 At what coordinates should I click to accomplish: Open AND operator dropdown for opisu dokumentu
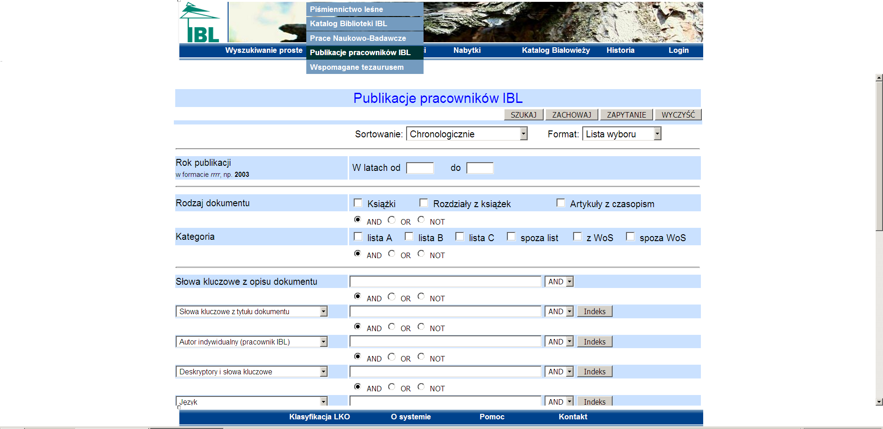(559, 282)
